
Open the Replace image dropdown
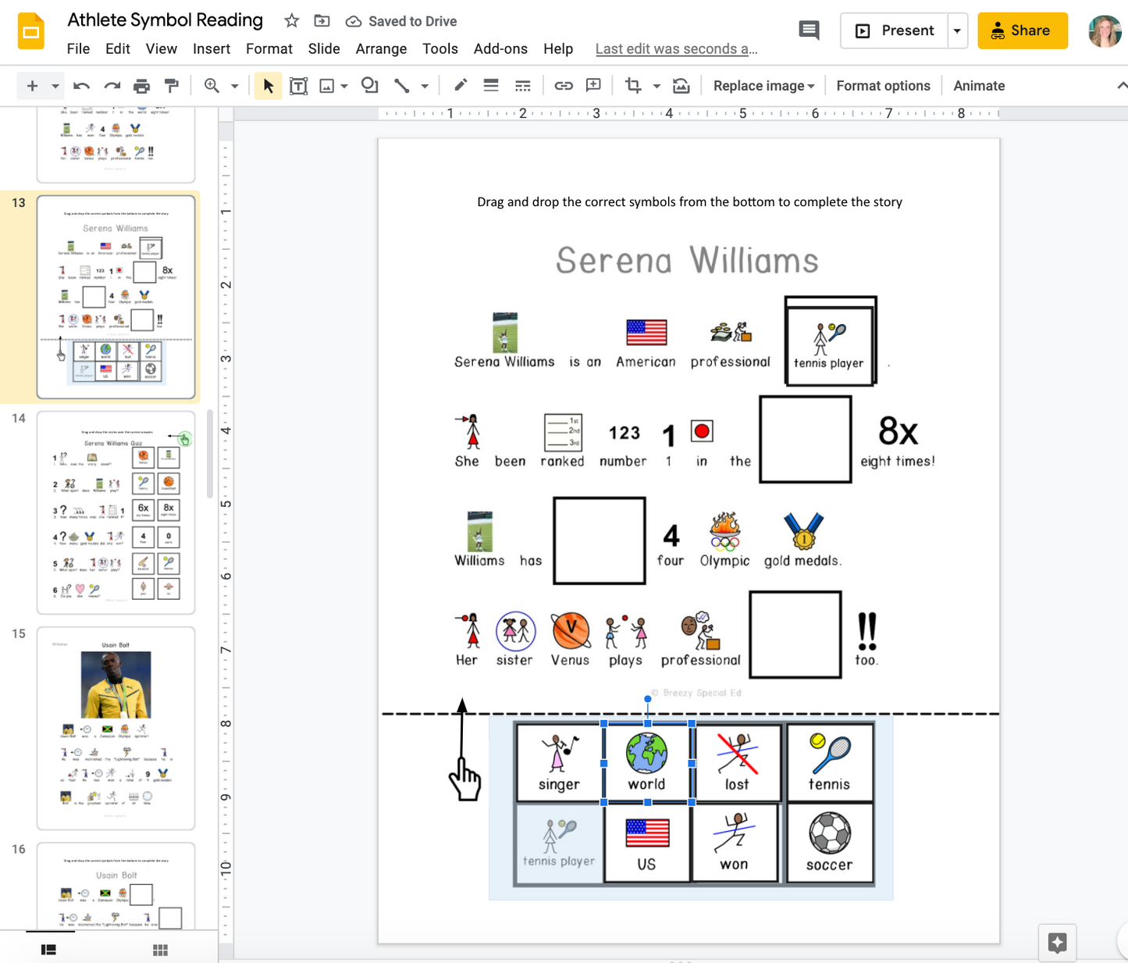point(764,86)
